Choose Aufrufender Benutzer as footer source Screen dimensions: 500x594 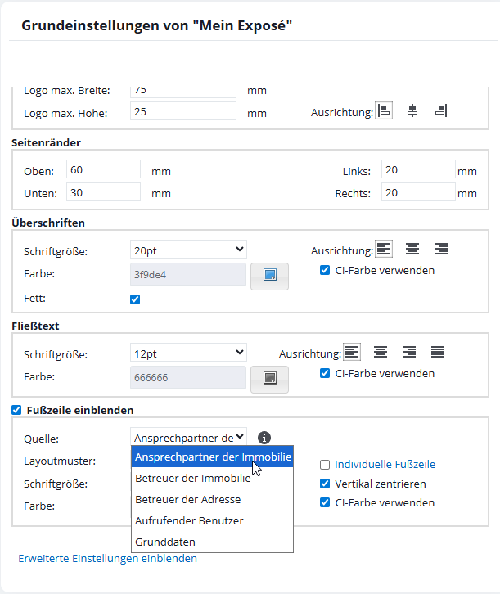(x=189, y=520)
